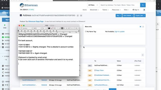The width and height of the screenshot is (161, 90).
Task: Collapse the Naver my-mailbox section chevron
Action: tap(3, 56)
